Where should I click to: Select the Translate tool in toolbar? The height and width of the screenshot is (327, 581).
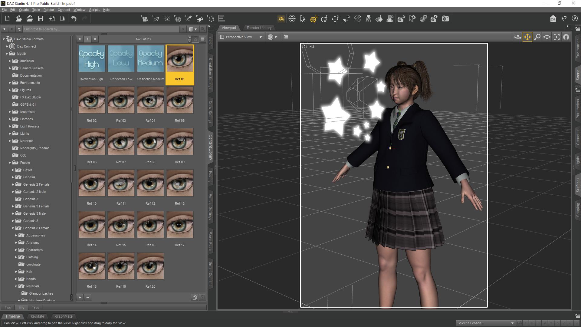coord(335,19)
